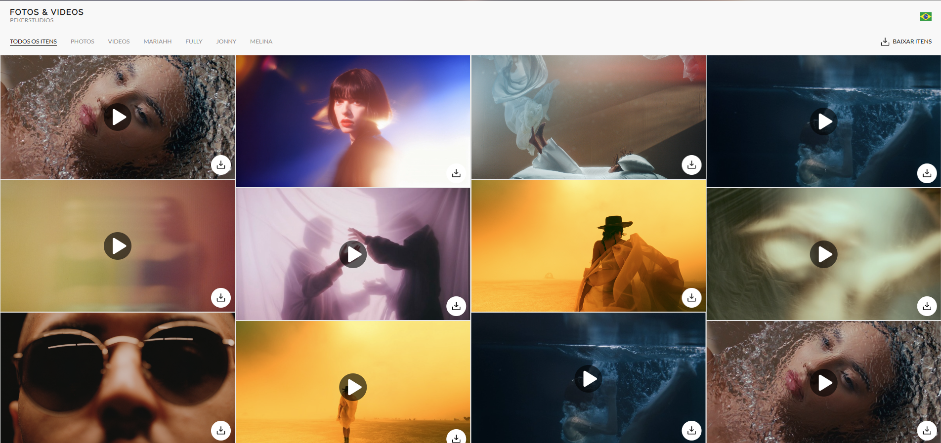The height and width of the screenshot is (443, 941).
Task: Open the PEKERSTUDIOS link
Action: pos(32,21)
